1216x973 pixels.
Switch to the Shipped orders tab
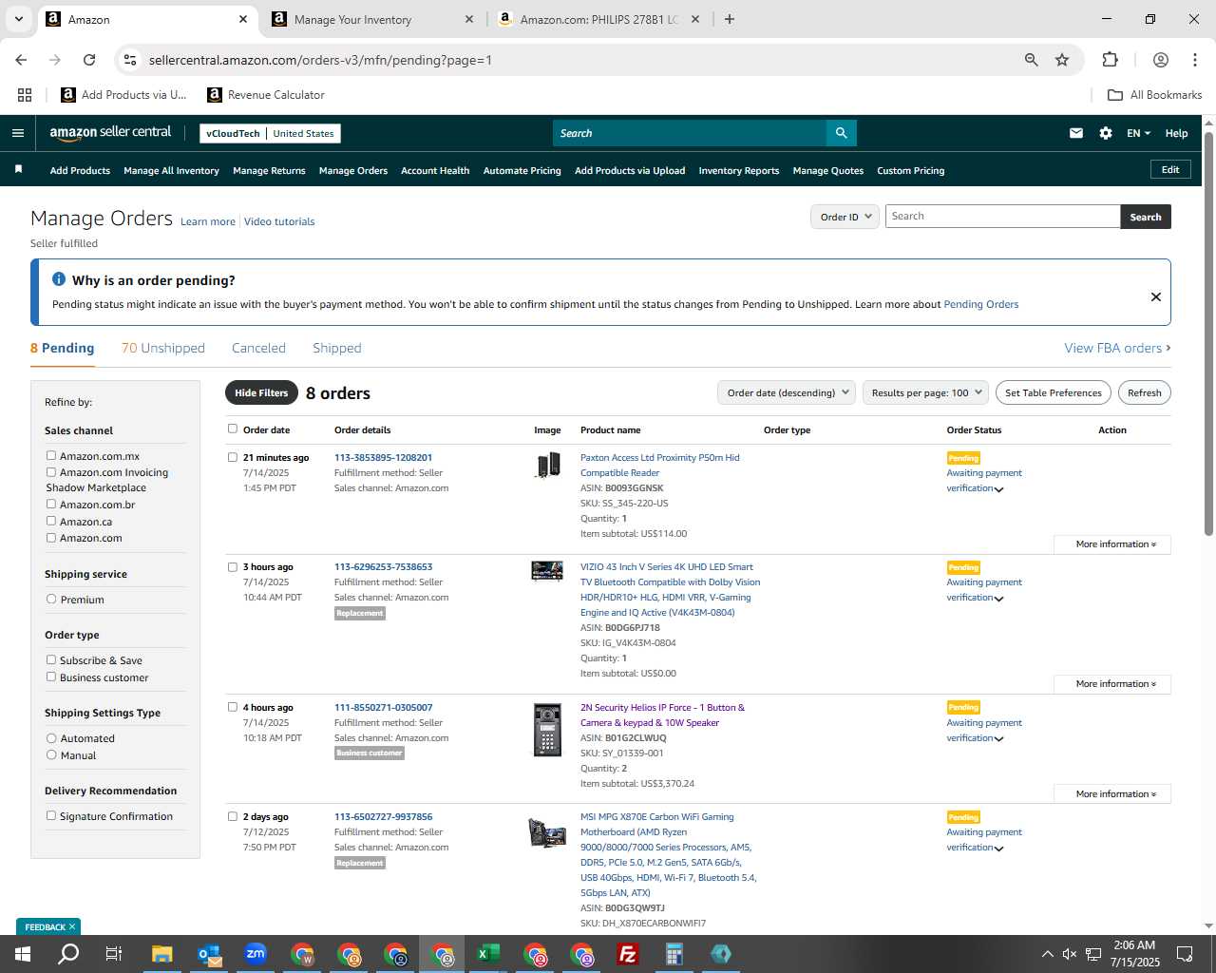click(337, 348)
